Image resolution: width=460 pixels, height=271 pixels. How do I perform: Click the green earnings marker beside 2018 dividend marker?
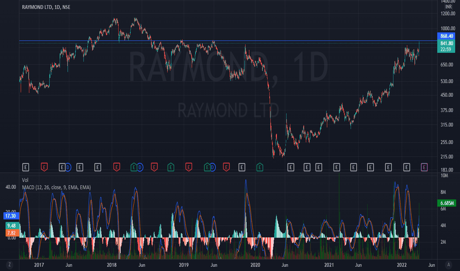[x=134, y=168]
